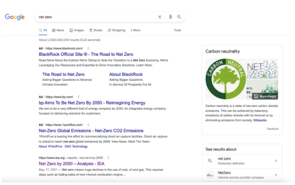Expand the More menu
Screen dimensions: 295x185
coord(135,30)
